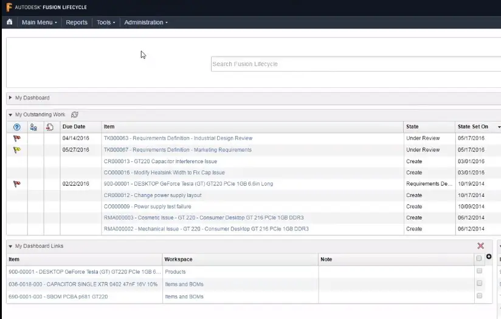Click the black plus add icon in Dashboard Links
The image size is (501, 319).
[489, 257]
